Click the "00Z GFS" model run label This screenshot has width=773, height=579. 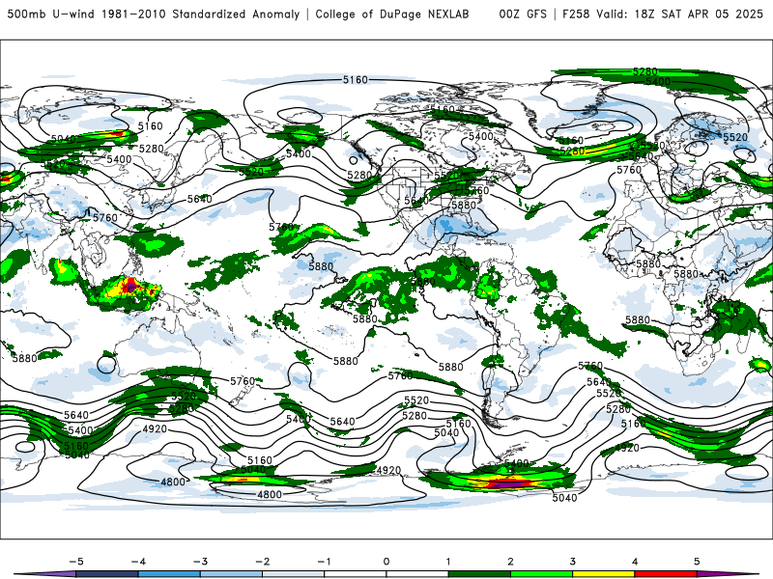point(523,14)
